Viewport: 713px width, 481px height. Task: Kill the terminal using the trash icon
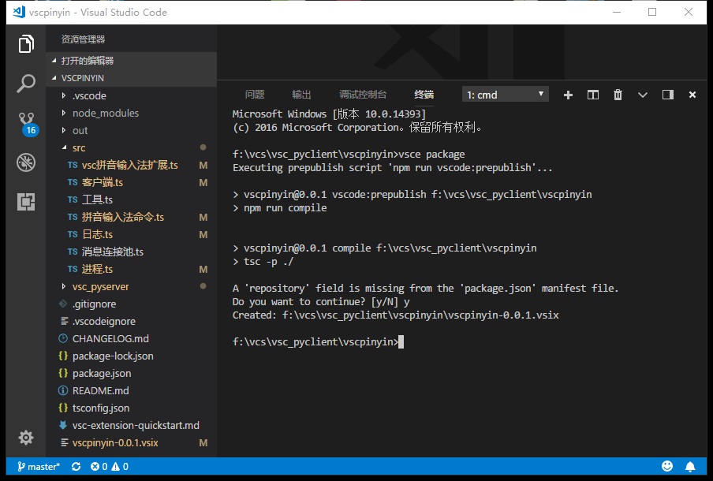click(618, 94)
